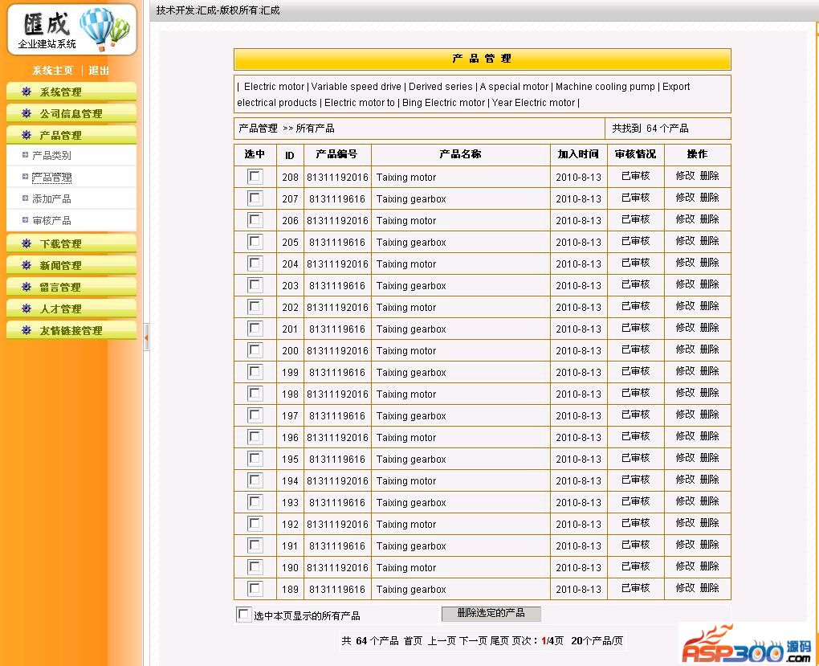Image resolution: width=819 pixels, height=666 pixels.
Task: Open the 产品类别 submenu item
Action: [51, 155]
